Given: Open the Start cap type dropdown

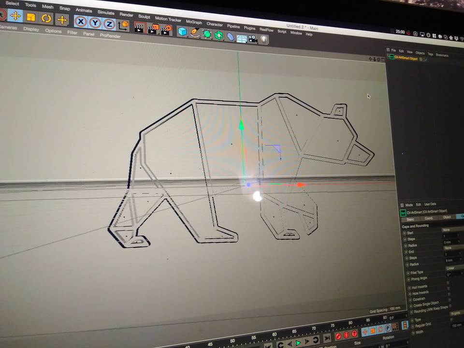Looking at the screenshot, I should click(452, 230).
